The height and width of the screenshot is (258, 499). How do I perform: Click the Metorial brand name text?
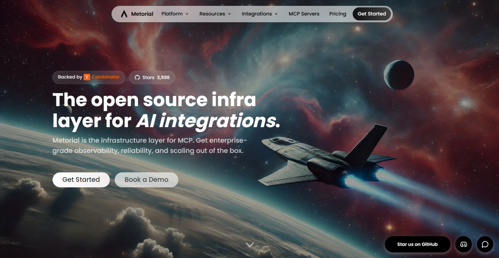click(142, 14)
